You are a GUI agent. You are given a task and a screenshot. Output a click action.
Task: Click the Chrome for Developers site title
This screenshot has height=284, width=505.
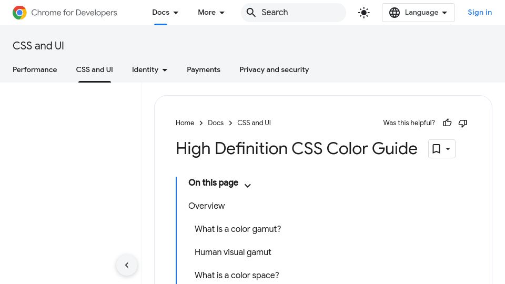pos(74,13)
